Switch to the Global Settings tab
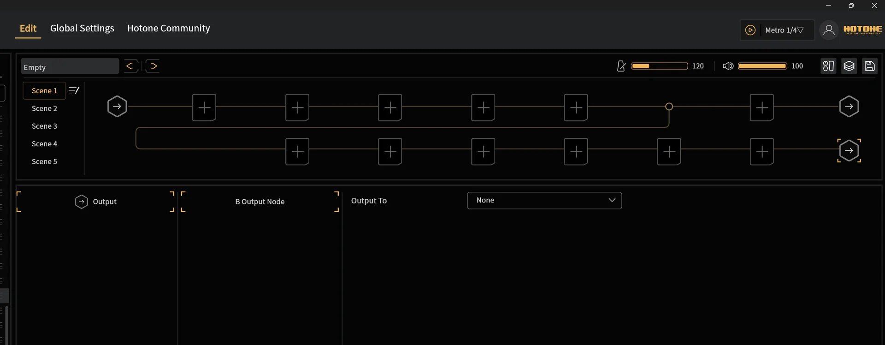Viewport: 885px width, 345px height. tap(82, 28)
